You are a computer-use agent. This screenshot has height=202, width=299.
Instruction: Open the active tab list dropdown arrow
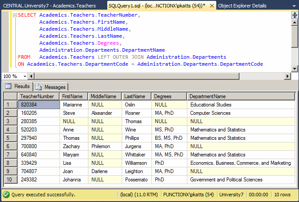pyautogui.click(x=294, y=6)
